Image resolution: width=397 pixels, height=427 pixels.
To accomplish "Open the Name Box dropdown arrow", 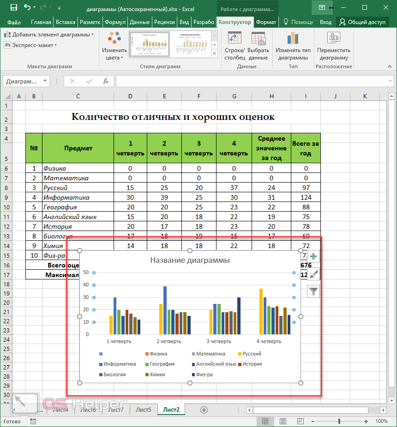I will click(45, 81).
